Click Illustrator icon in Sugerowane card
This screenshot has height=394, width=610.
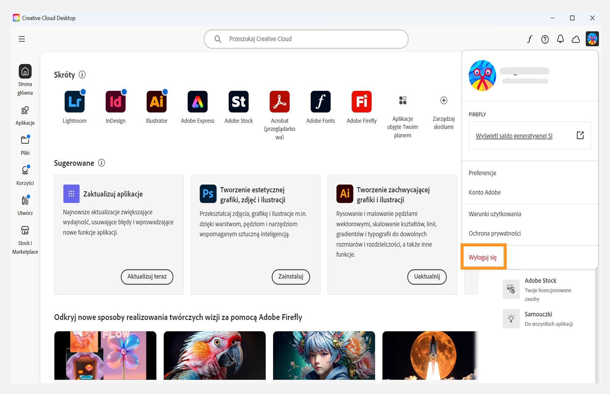[x=345, y=193]
